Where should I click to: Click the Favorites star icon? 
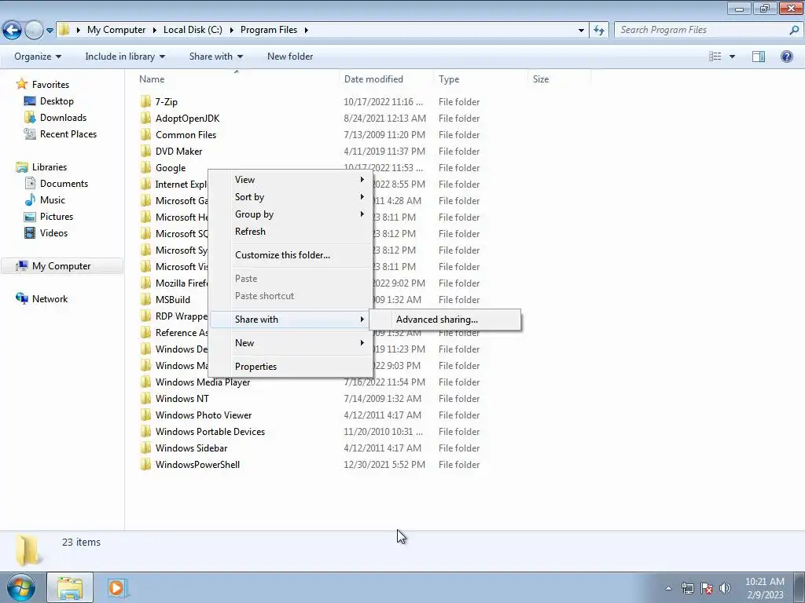click(21, 84)
